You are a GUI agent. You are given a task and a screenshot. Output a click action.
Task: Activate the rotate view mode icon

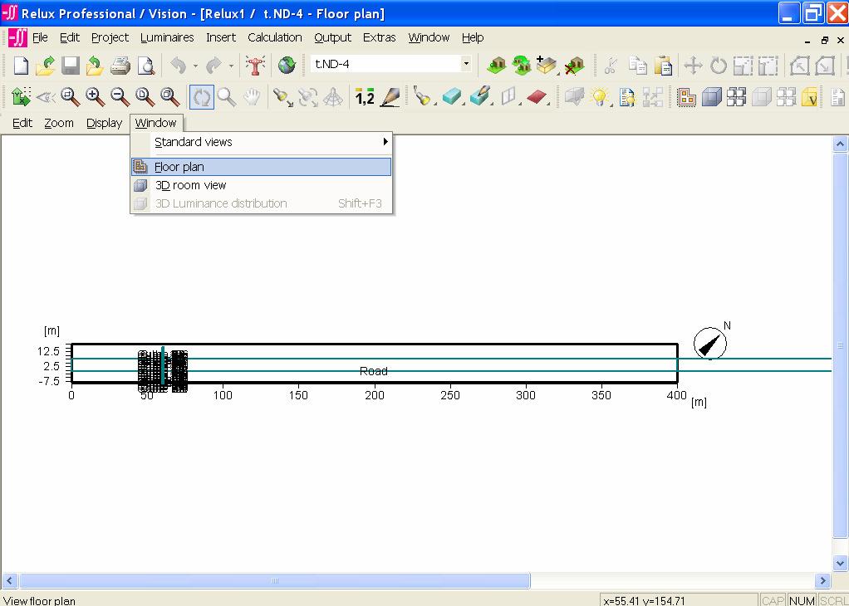coord(202,97)
